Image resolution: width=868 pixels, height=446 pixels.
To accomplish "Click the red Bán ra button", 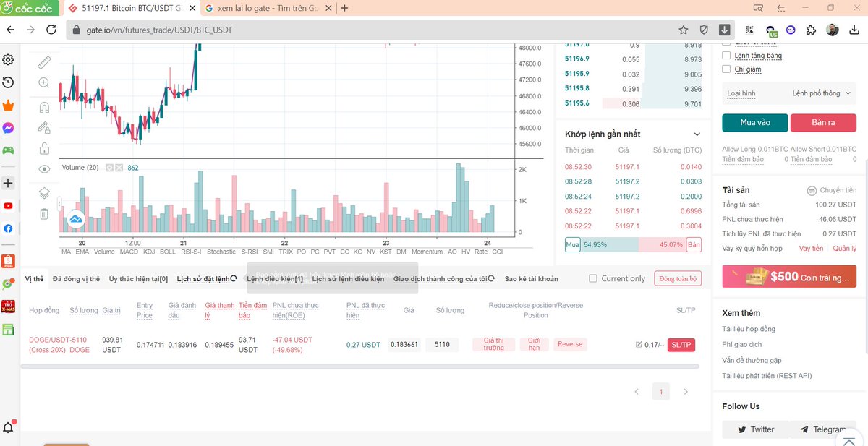I will 823,123.
